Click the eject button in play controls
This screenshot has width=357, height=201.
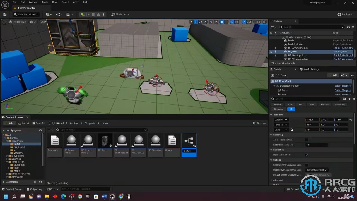click(x=98, y=15)
